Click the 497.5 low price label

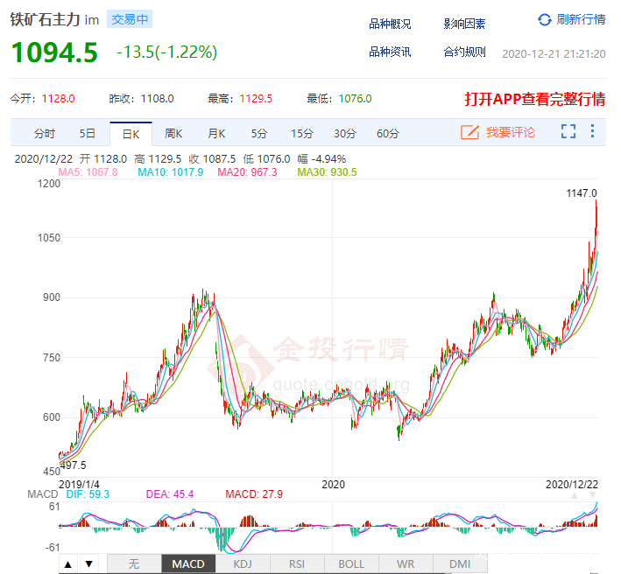pyautogui.click(x=74, y=465)
